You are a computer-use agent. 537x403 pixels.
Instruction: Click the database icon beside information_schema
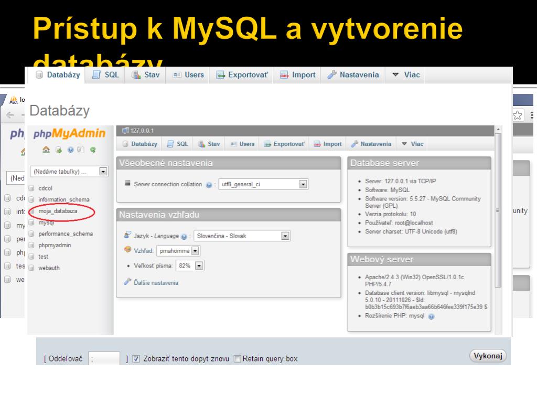point(31,199)
